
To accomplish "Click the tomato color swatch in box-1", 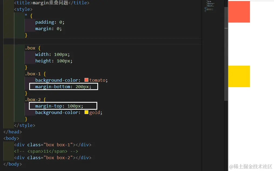I will [x=86, y=80].
